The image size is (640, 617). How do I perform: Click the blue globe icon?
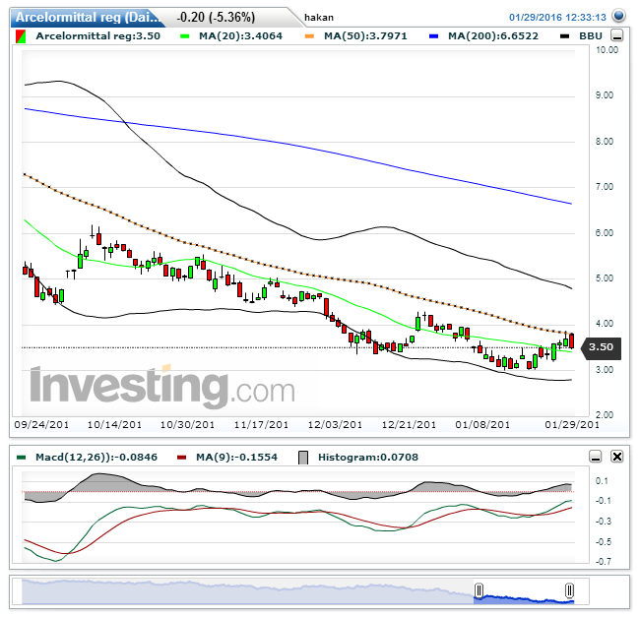click(618, 16)
